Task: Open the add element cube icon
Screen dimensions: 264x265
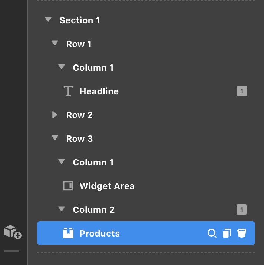Action: coord(12,232)
